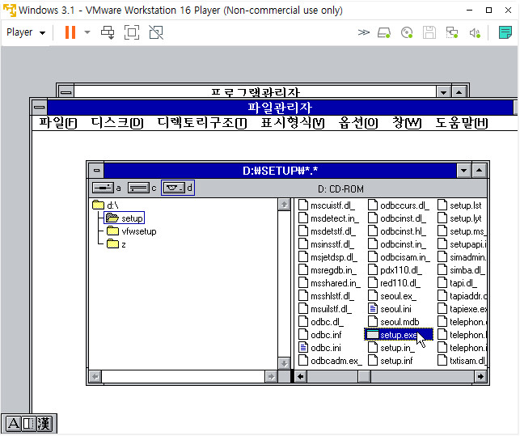Open the D:\SETUP window control menu box

click(x=96, y=170)
